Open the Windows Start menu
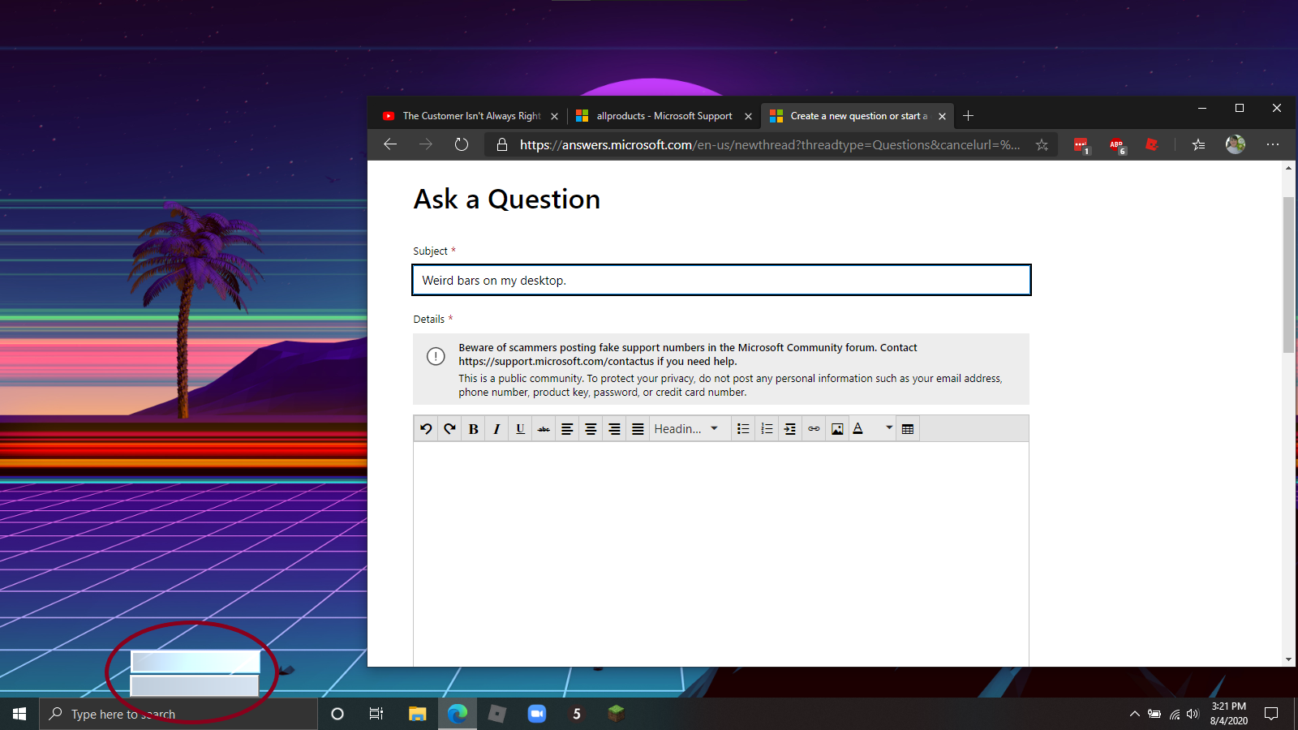Viewport: 1298px width, 730px height. [19, 714]
